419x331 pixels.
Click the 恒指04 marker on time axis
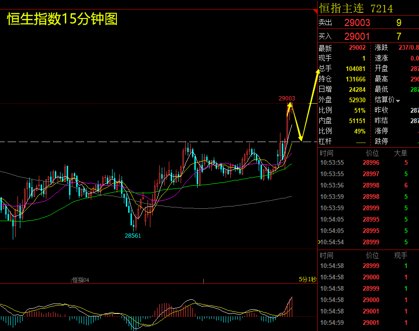81,280
